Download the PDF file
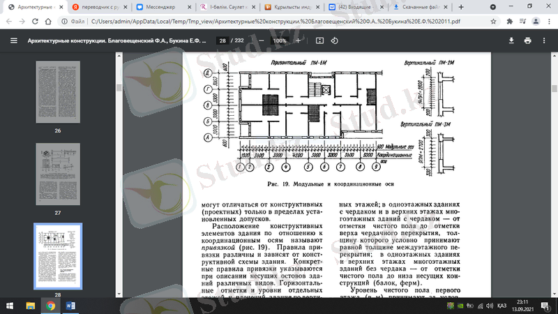 pos(511,40)
